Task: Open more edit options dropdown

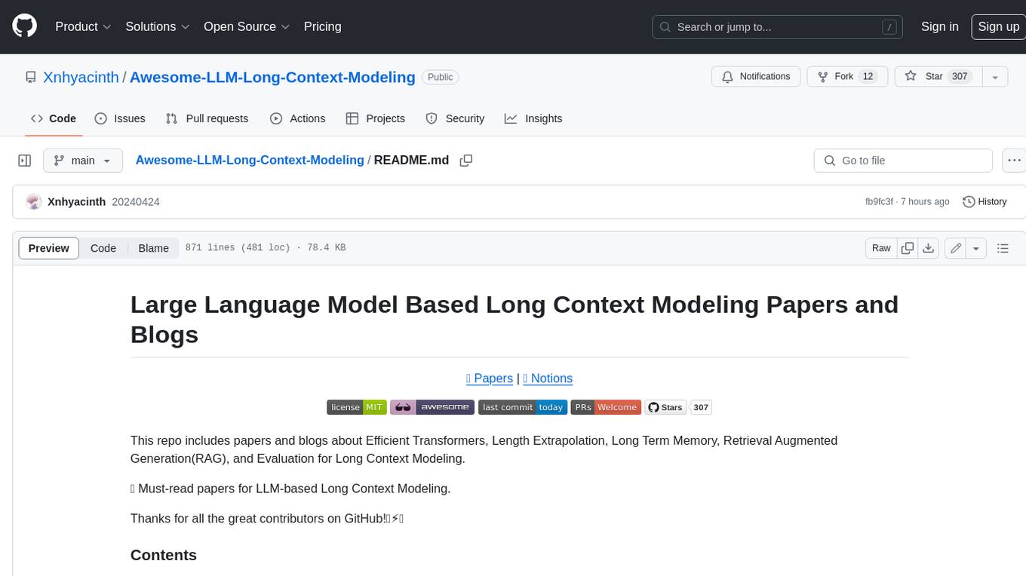Action: pos(976,248)
